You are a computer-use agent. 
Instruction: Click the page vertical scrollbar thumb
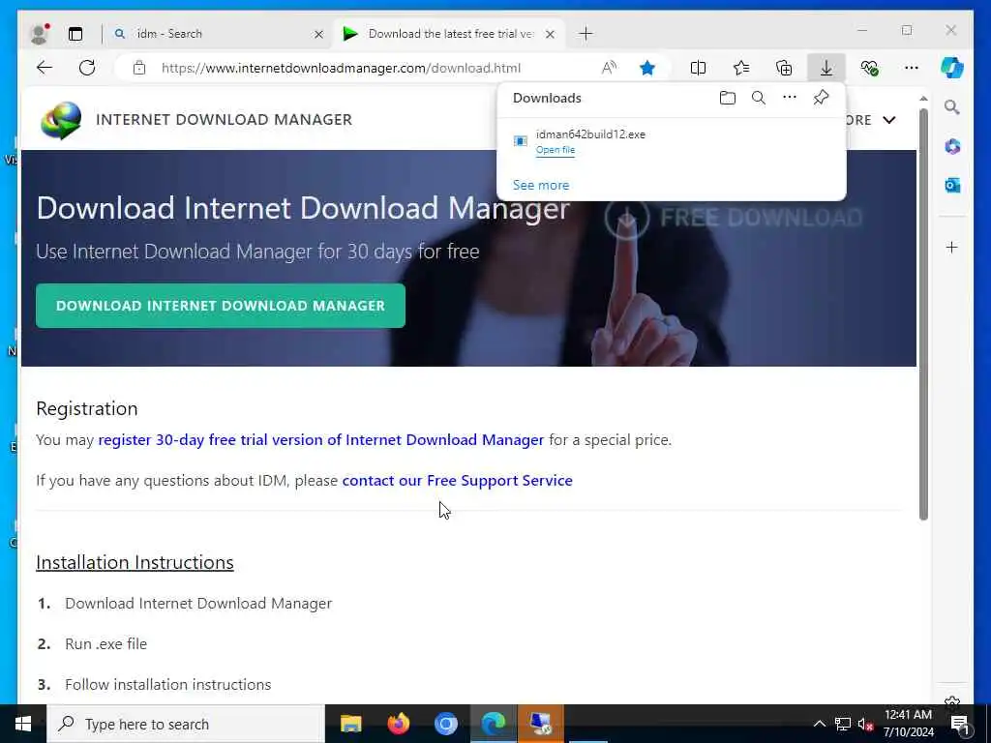923,314
